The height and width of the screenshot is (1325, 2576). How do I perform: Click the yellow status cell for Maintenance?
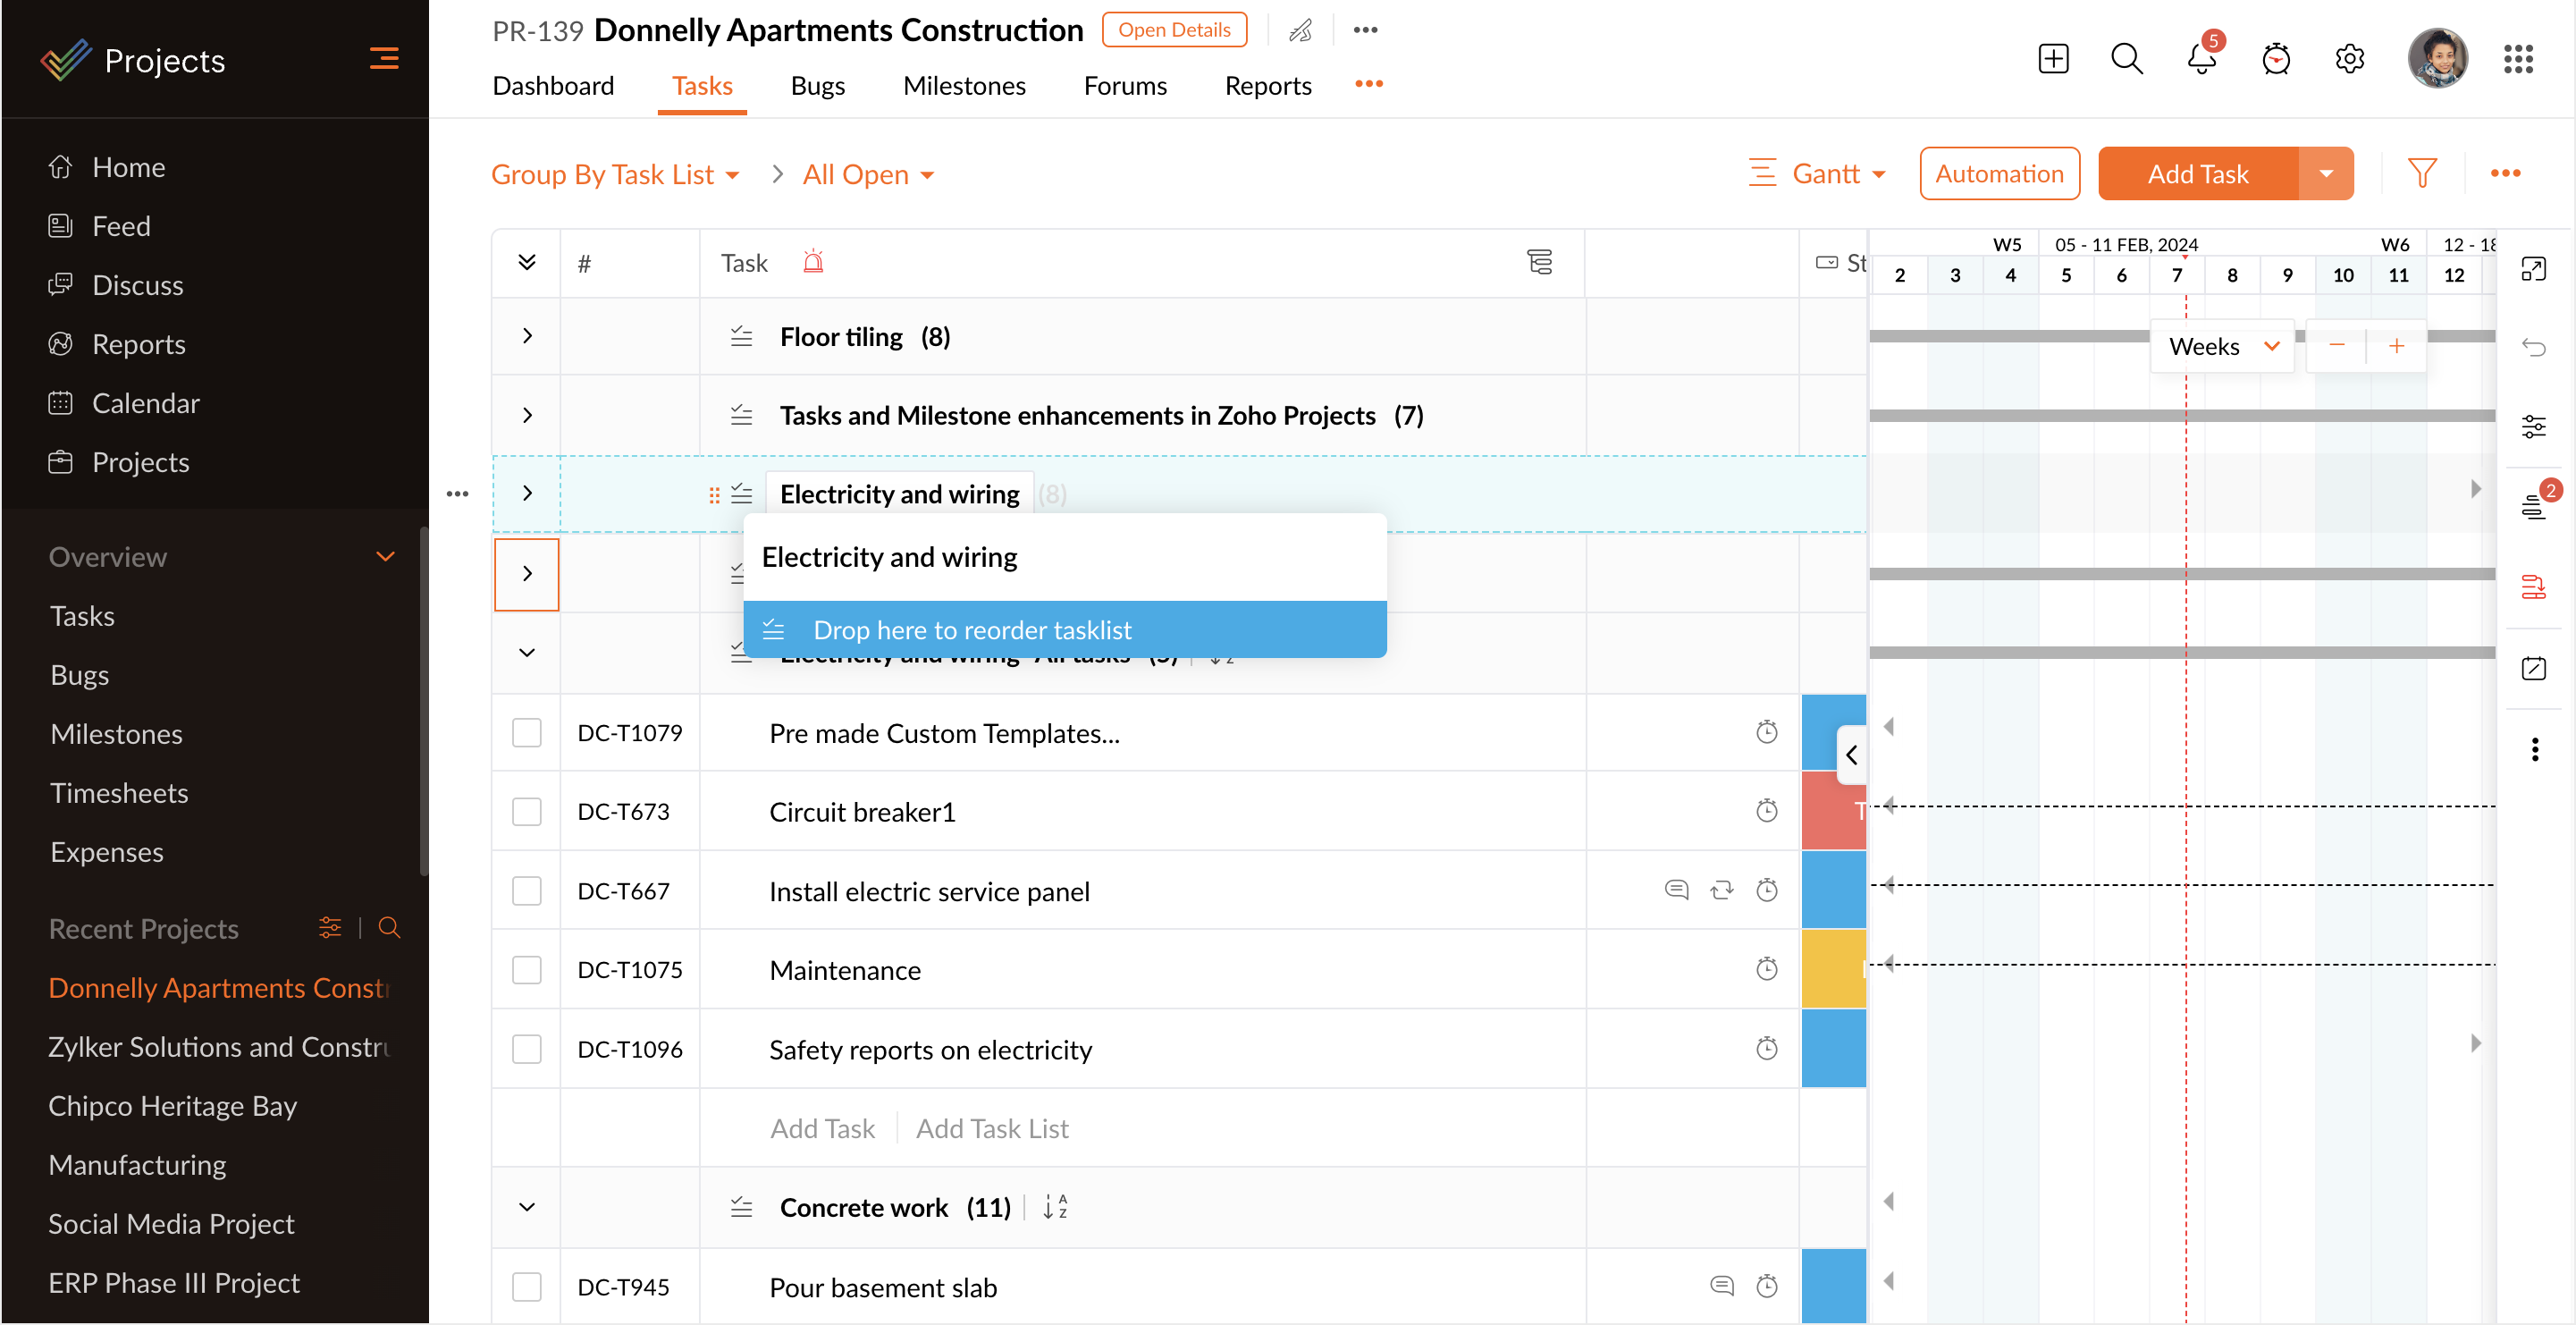point(1832,969)
